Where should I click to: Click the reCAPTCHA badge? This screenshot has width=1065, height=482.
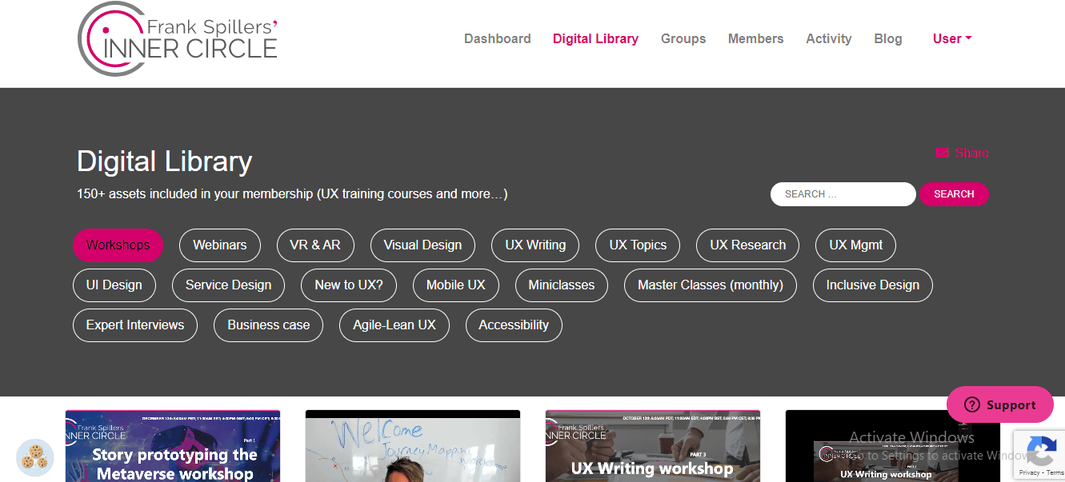coord(1039,456)
